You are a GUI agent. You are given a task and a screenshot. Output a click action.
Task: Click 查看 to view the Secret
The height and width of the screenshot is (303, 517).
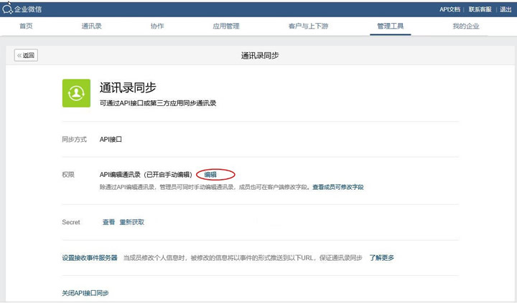click(x=108, y=222)
